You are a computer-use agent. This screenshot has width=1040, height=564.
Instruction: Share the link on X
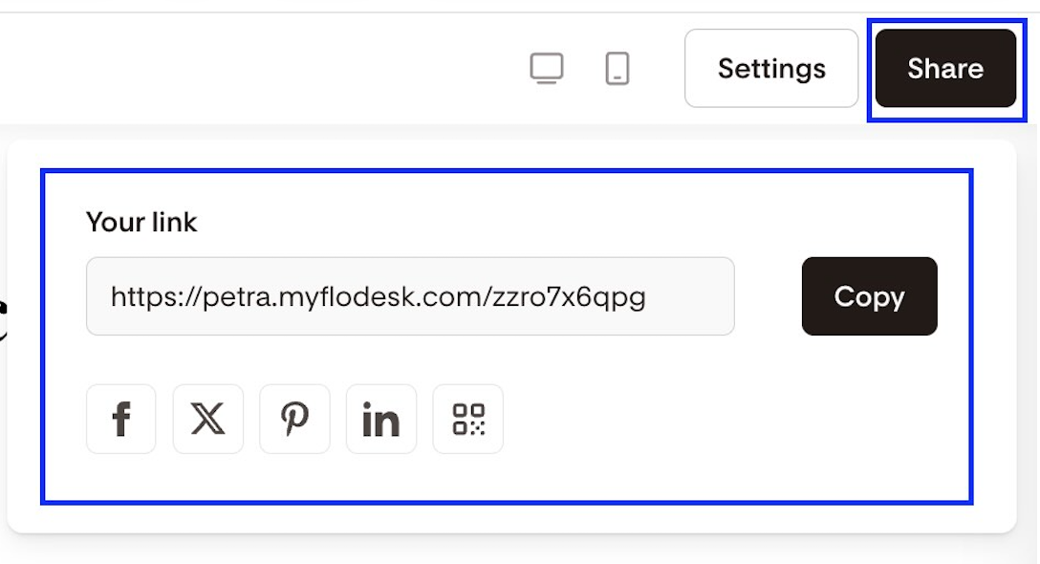(x=208, y=419)
